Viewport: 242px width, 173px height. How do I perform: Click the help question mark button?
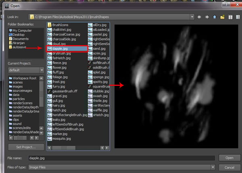[226, 4]
